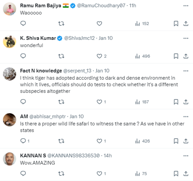The width and height of the screenshot is (193, 181).
Task: Reply to AM's safari question
Action: [x=23, y=141]
